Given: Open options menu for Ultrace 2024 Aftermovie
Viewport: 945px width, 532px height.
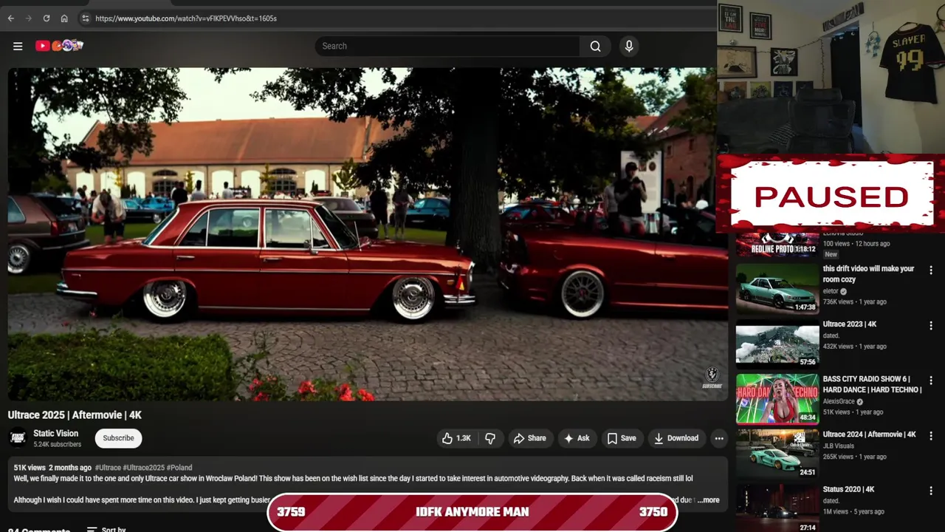Looking at the screenshot, I should click(x=931, y=436).
